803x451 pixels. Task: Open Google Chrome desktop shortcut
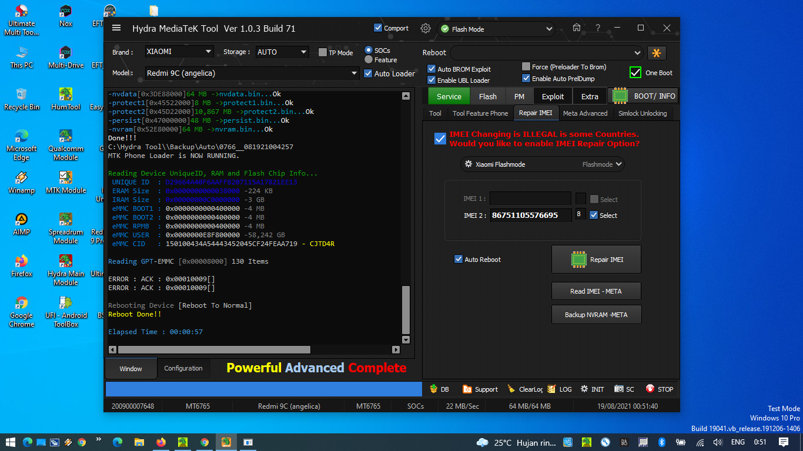coord(22,312)
